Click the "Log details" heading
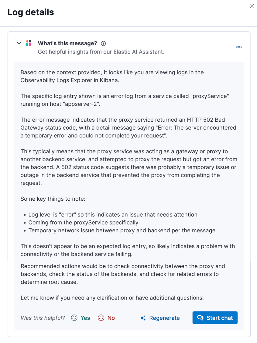Viewport: 257px width, 343px height. pyautogui.click(x=30, y=12)
